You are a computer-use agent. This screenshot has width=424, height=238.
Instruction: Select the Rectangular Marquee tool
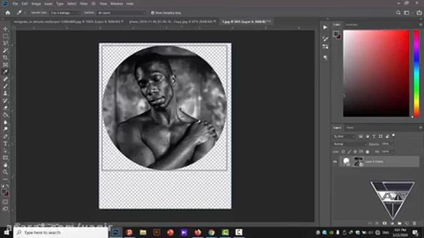(5, 36)
